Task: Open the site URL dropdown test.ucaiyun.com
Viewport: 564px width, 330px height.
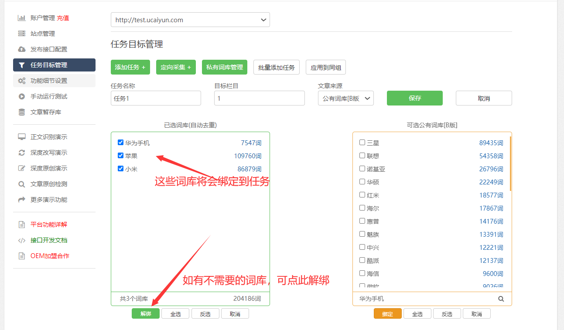Action: click(190, 20)
